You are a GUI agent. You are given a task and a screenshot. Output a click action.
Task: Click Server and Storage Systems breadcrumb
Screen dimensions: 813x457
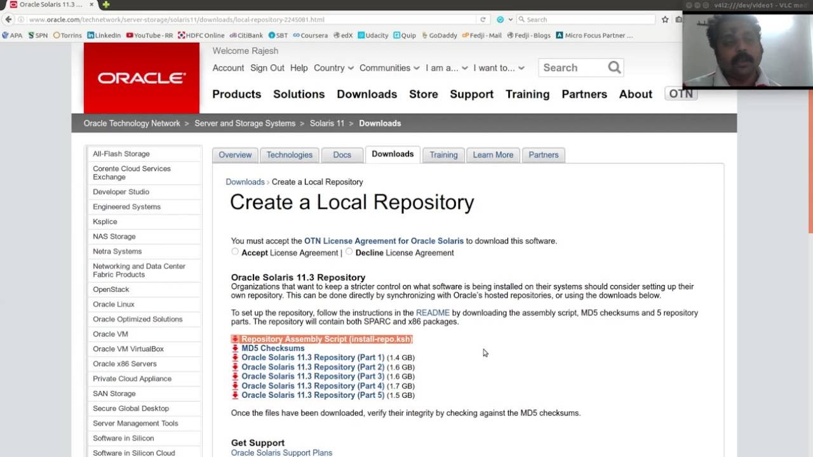(245, 123)
